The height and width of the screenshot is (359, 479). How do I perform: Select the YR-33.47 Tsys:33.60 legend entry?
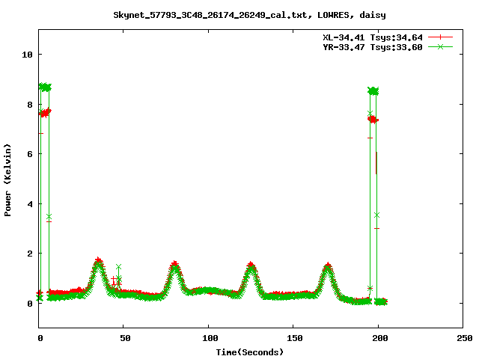click(x=373, y=47)
